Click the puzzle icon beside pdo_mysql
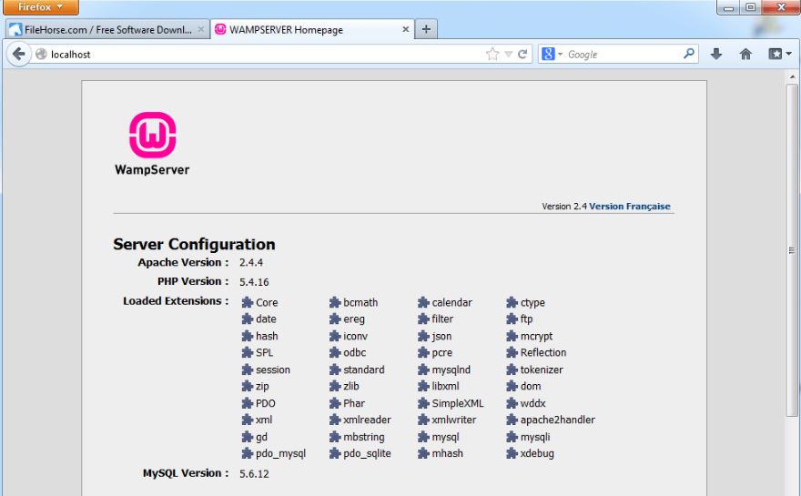The width and height of the screenshot is (801, 496). pyautogui.click(x=248, y=453)
